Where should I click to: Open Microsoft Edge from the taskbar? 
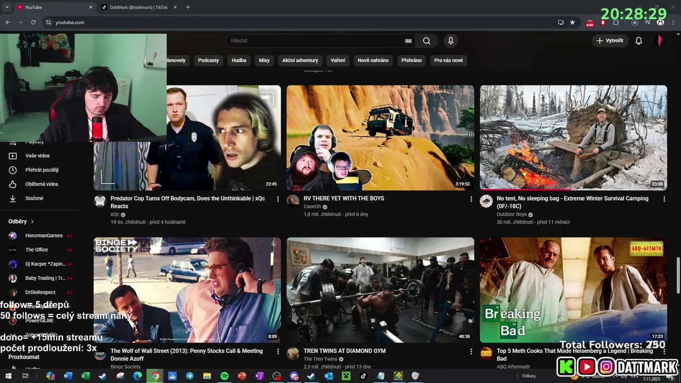(x=137, y=376)
